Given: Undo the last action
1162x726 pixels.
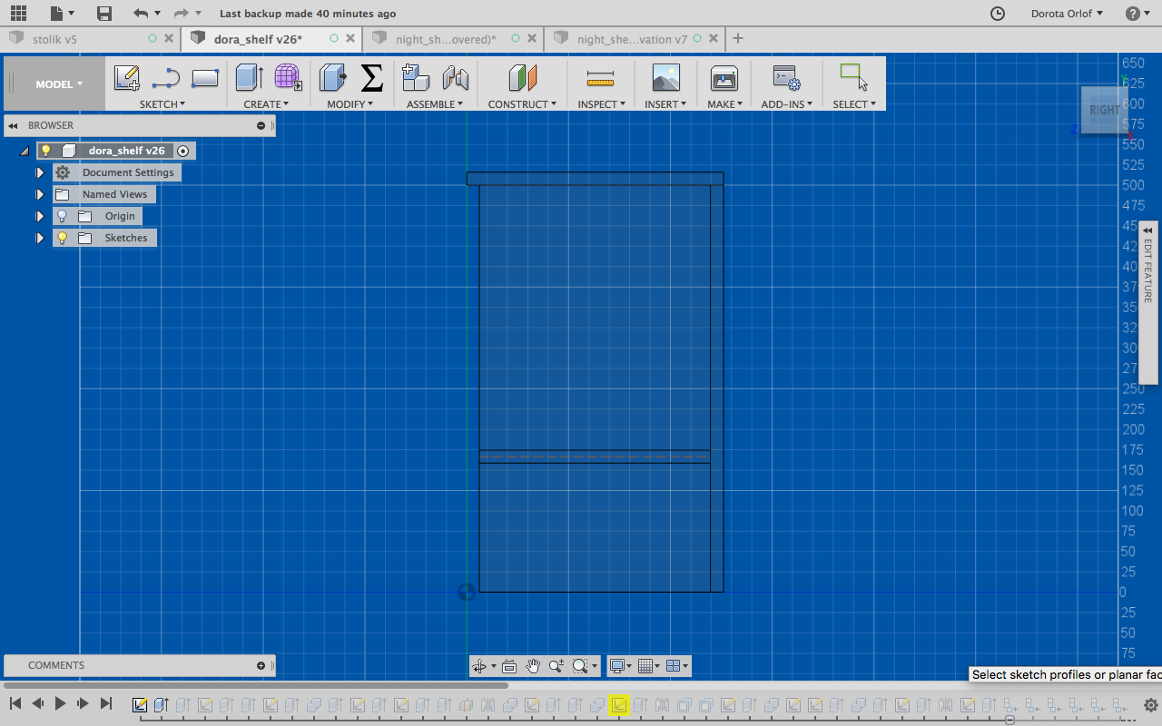Looking at the screenshot, I should pyautogui.click(x=140, y=14).
